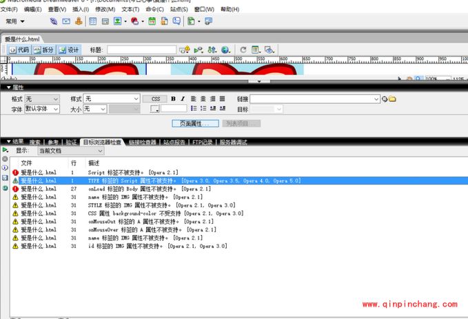This screenshot has height=319, width=468.
Task: Toggle italic I formatting
Action: coord(183,99)
